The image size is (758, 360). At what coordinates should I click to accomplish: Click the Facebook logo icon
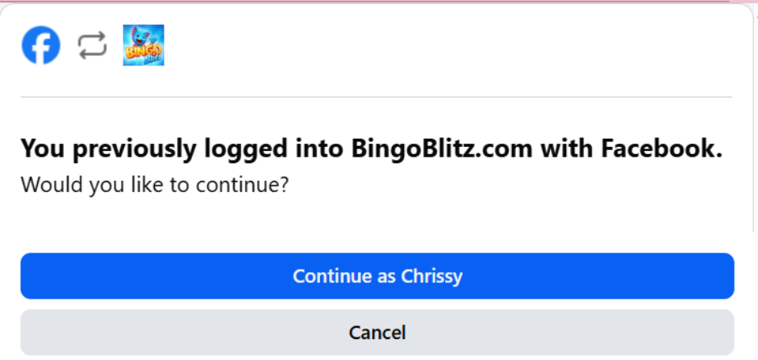pos(41,46)
